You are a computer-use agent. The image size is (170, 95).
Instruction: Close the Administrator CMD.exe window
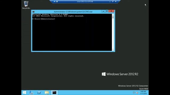111,11
